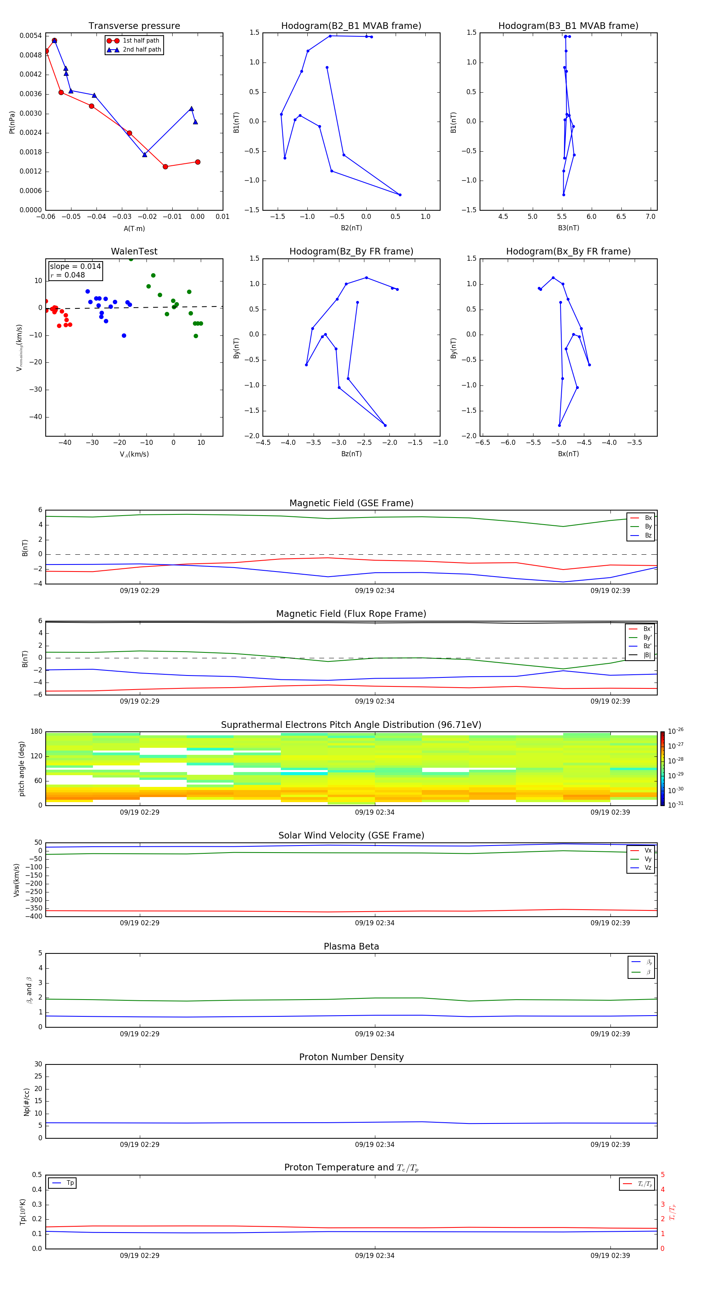The image size is (703, 1290).
Task: Click the "Vsw(km/s)" axis label
Action: (x=16, y=880)
